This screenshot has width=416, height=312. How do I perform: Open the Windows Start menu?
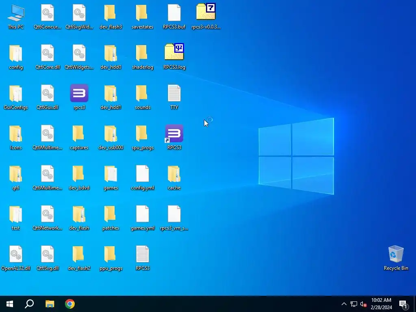10,304
